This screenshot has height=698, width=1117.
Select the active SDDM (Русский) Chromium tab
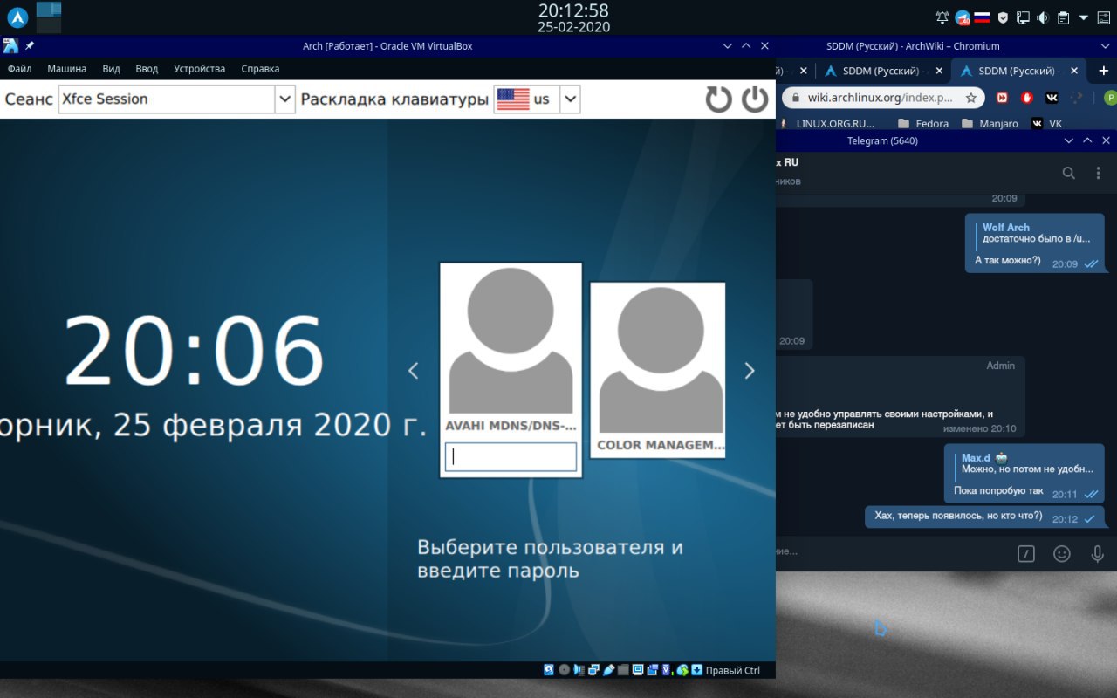1018,71
